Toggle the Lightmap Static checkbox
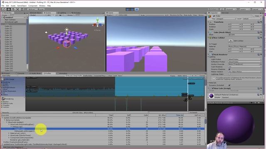Image resolution: width=266 pixels, height=149 pixels. point(229,74)
